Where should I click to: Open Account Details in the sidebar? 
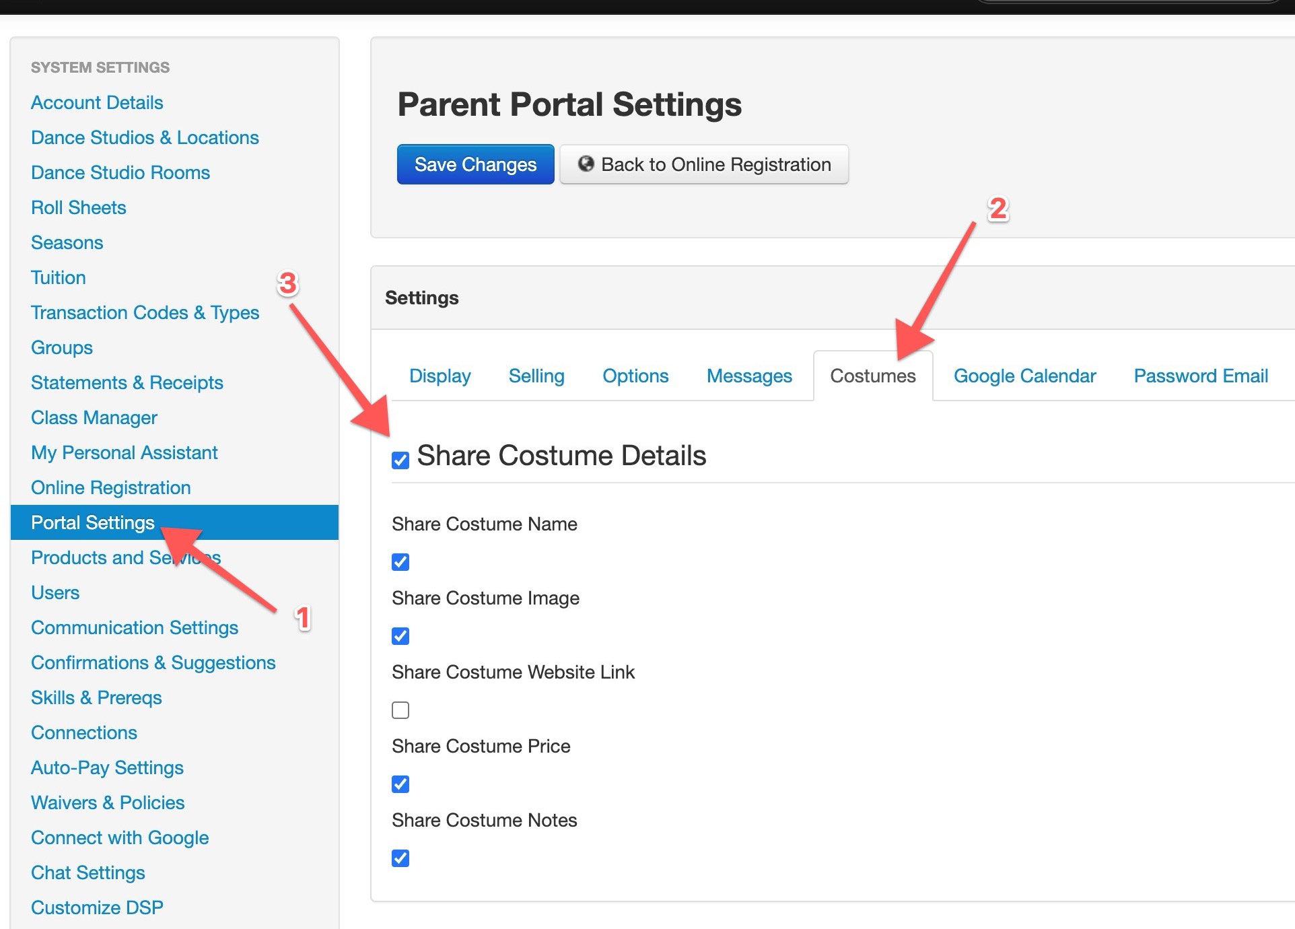click(97, 102)
